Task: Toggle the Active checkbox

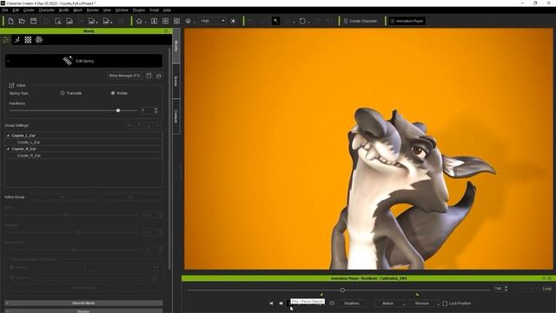Action: (x=11, y=85)
